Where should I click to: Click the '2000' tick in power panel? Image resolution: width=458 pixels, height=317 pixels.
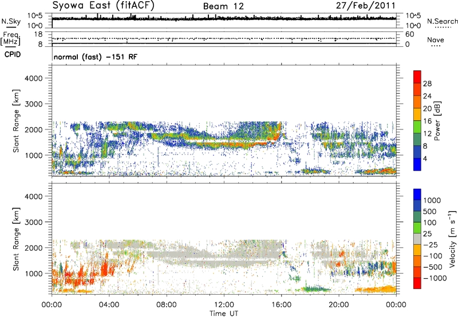[33, 129]
